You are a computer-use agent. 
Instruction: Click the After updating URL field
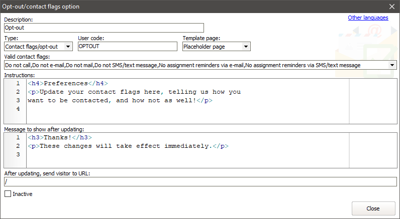(200, 181)
